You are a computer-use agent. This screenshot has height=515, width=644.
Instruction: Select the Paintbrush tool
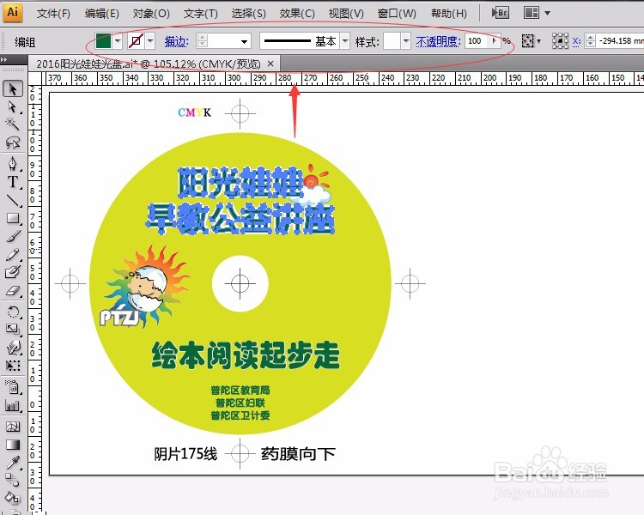click(x=13, y=237)
